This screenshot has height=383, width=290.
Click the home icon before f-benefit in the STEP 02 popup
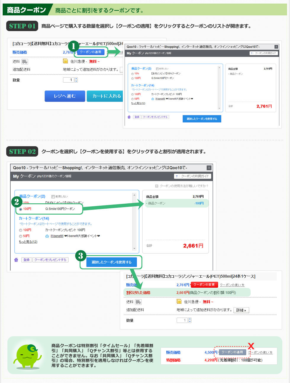tap(47, 236)
